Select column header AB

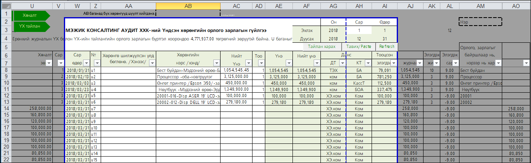(x=188, y=6)
